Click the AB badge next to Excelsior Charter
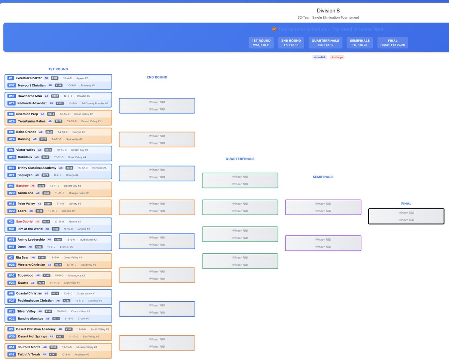449x361 pixels. point(46,78)
